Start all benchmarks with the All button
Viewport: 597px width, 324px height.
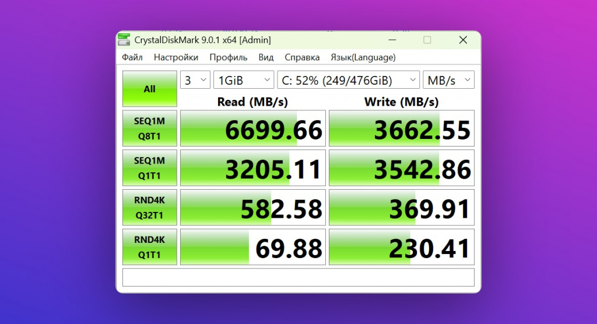(150, 89)
